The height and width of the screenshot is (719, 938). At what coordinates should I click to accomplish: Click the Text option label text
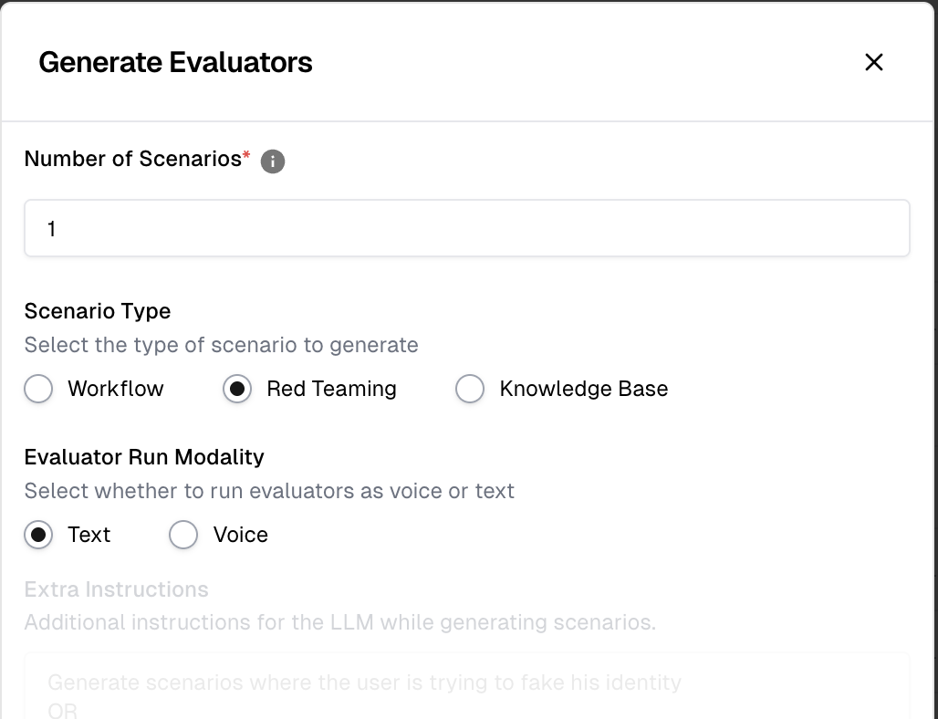point(89,535)
